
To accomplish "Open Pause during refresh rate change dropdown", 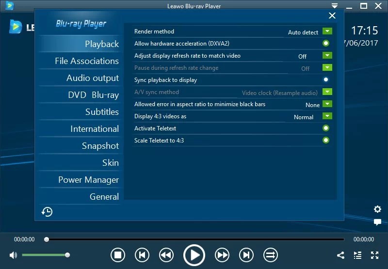I will (x=327, y=67).
